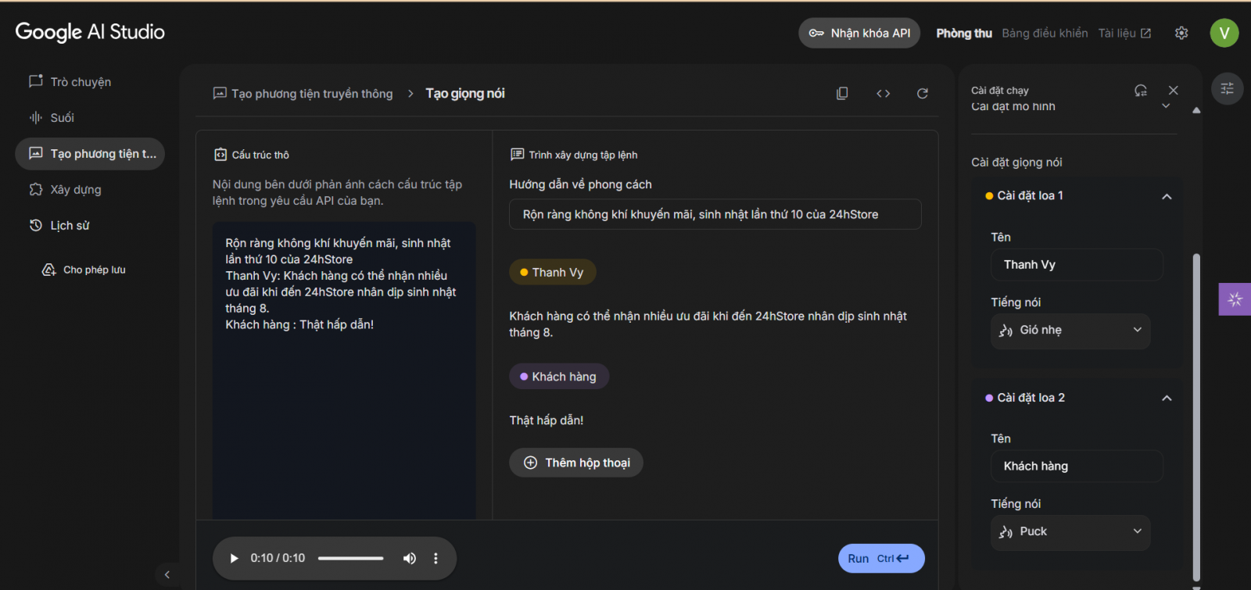Open audio player more options menu

436,558
